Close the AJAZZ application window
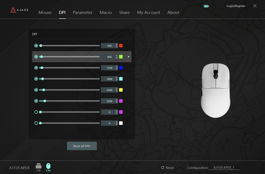The height and width of the screenshot is (174, 265). click(255, 6)
